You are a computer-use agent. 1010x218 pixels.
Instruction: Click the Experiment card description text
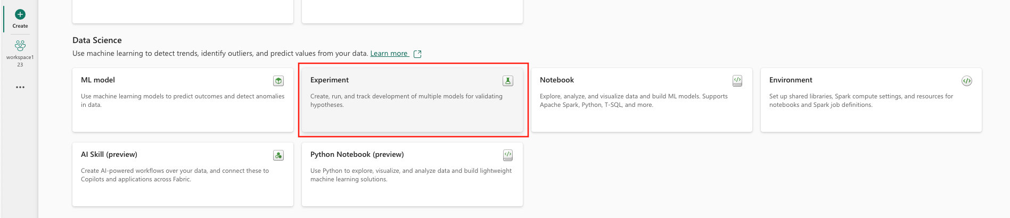406,100
